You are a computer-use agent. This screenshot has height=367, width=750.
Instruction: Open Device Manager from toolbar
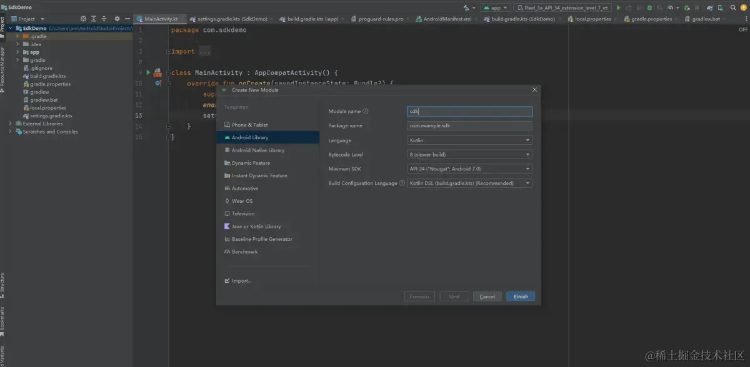pos(721,7)
